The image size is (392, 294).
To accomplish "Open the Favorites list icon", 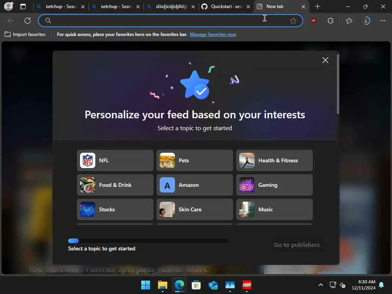I will pos(349,21).
